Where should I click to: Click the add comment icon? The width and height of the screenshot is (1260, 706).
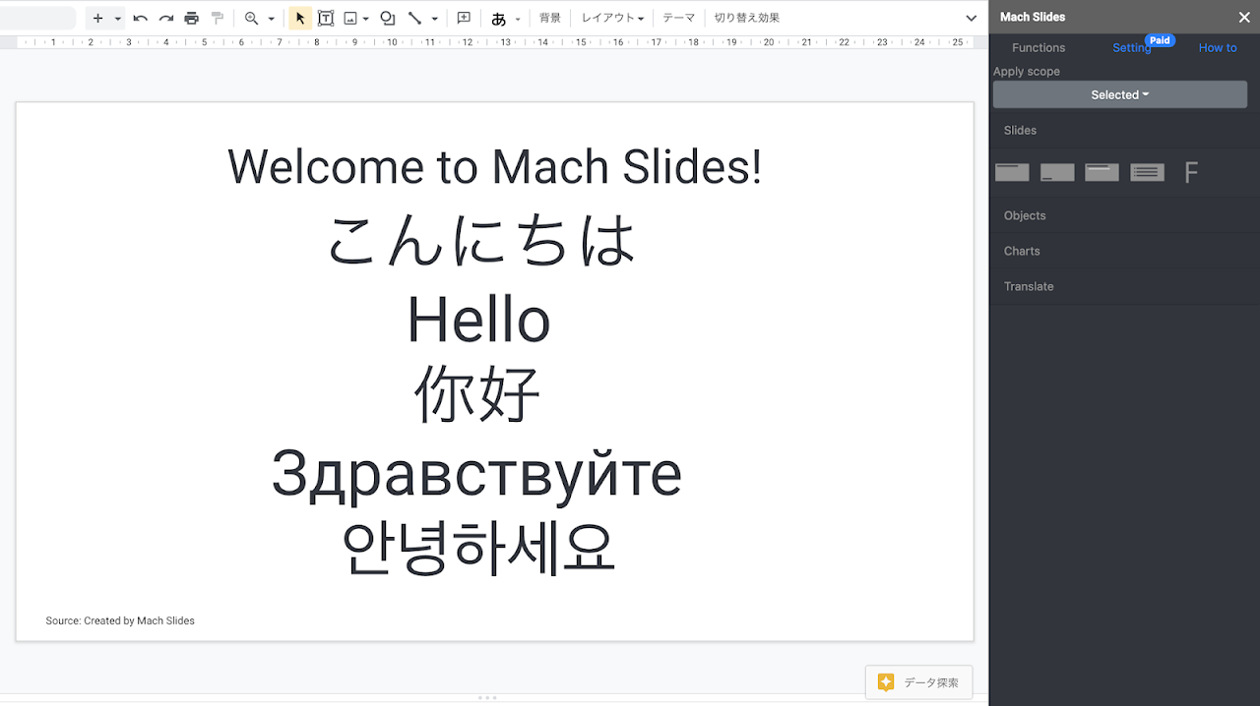[x=464, y=18]
